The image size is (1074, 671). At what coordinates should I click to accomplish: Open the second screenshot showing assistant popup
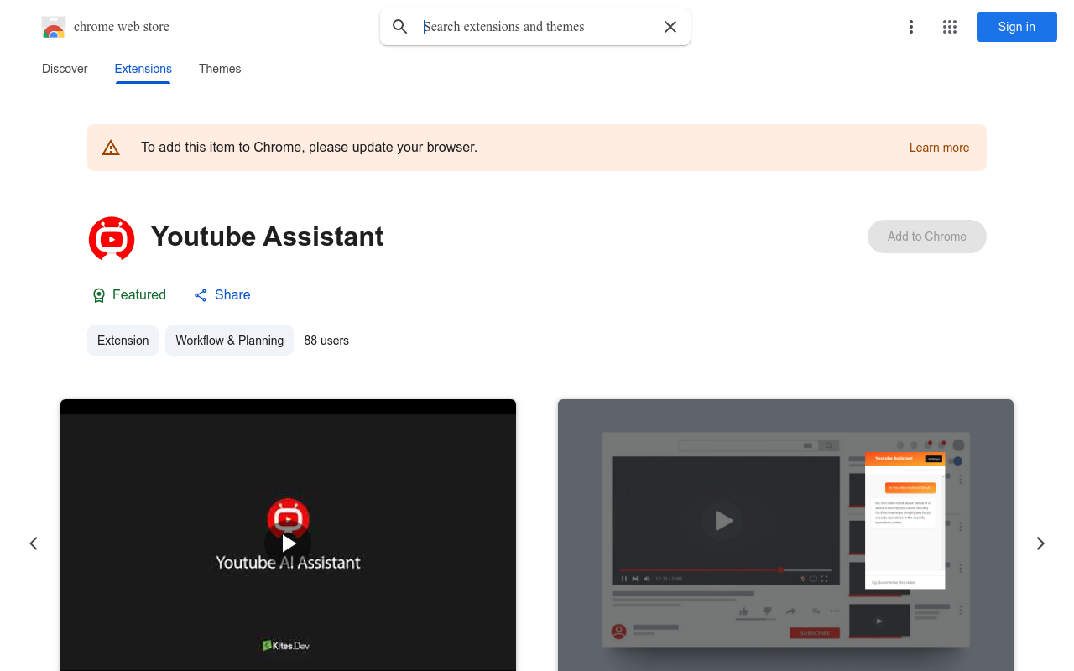785,535
